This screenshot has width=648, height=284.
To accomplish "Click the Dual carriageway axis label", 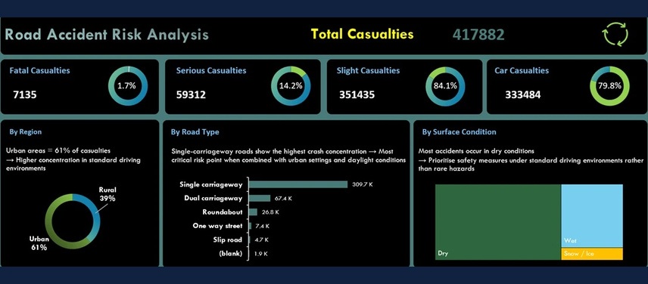I will coord(213,198).
